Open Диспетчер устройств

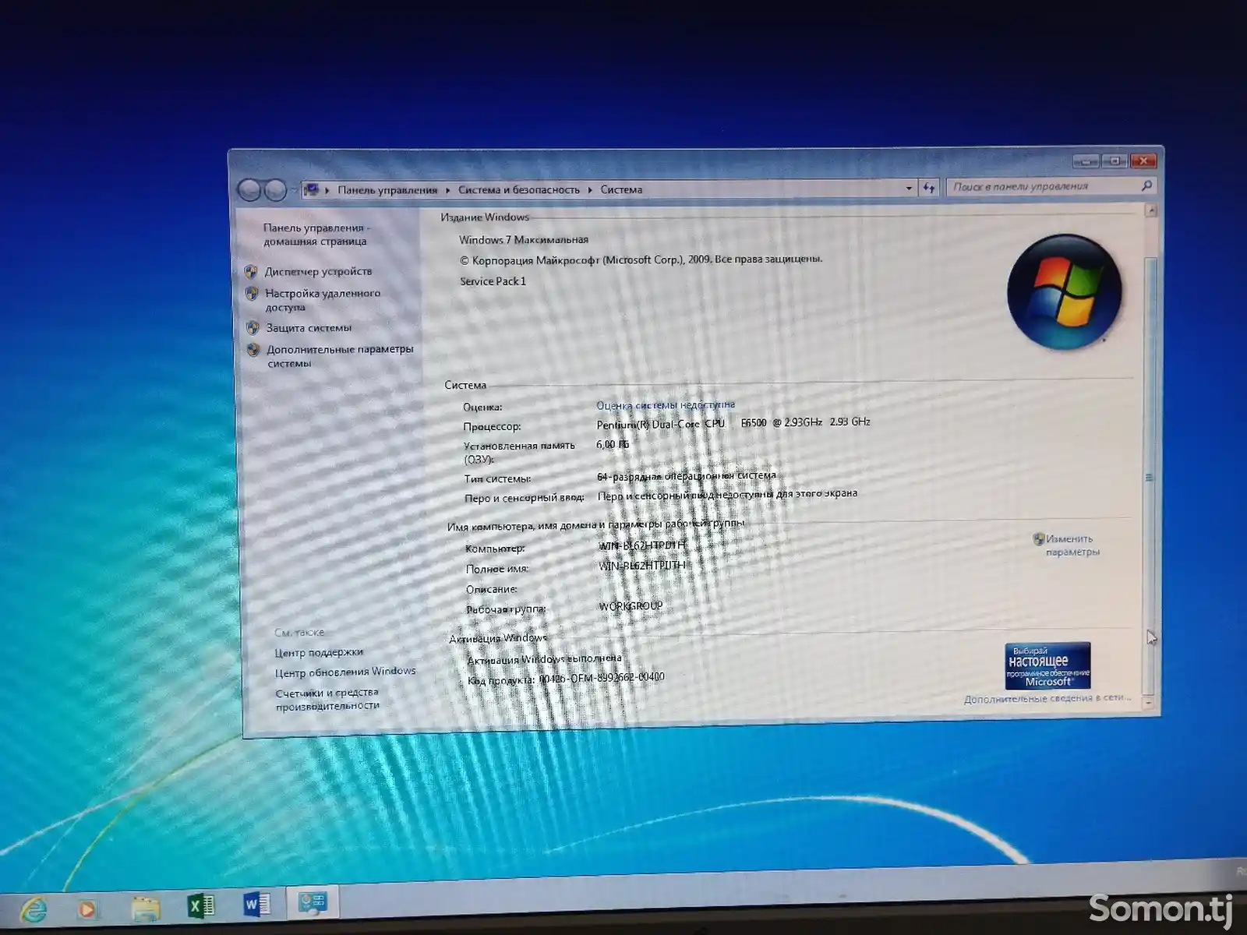click(318, 272)
